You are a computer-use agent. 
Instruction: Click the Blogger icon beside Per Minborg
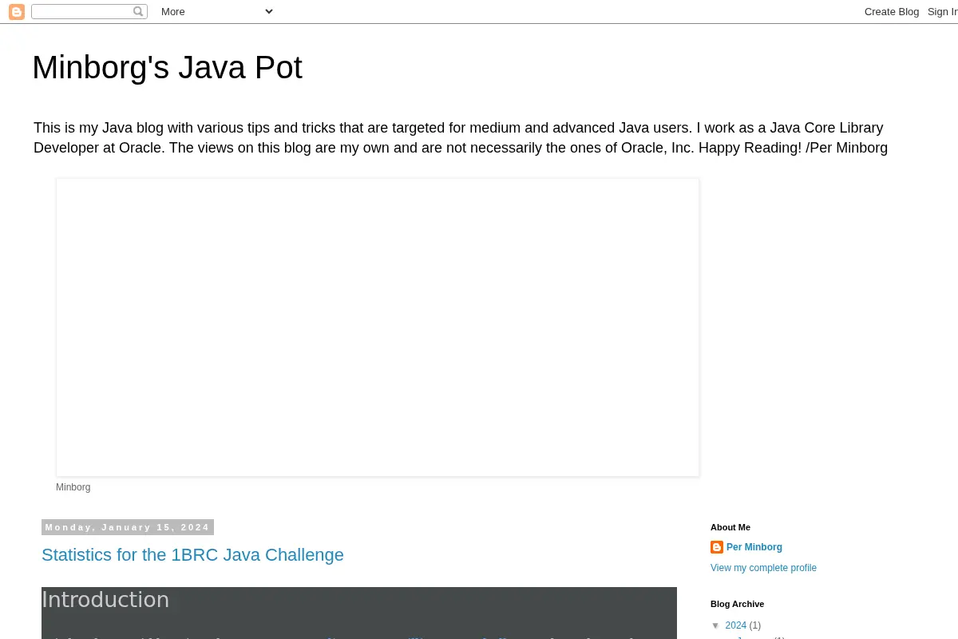tap(717, 547)
